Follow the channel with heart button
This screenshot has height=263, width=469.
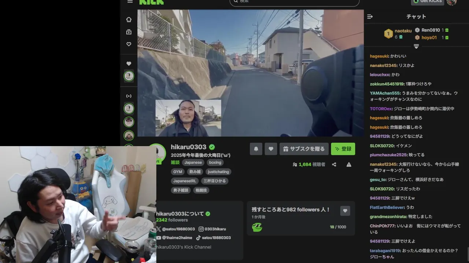click(x=271, y=149)
